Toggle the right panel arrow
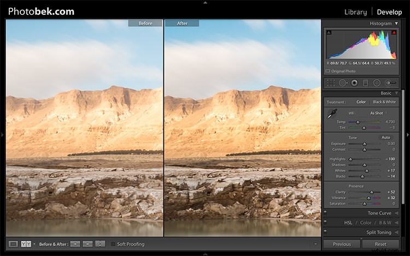 (408, 135)
